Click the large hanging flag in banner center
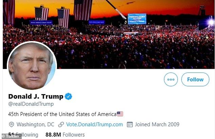This screenshot has width=215, height=139. [x=83, y=10]
